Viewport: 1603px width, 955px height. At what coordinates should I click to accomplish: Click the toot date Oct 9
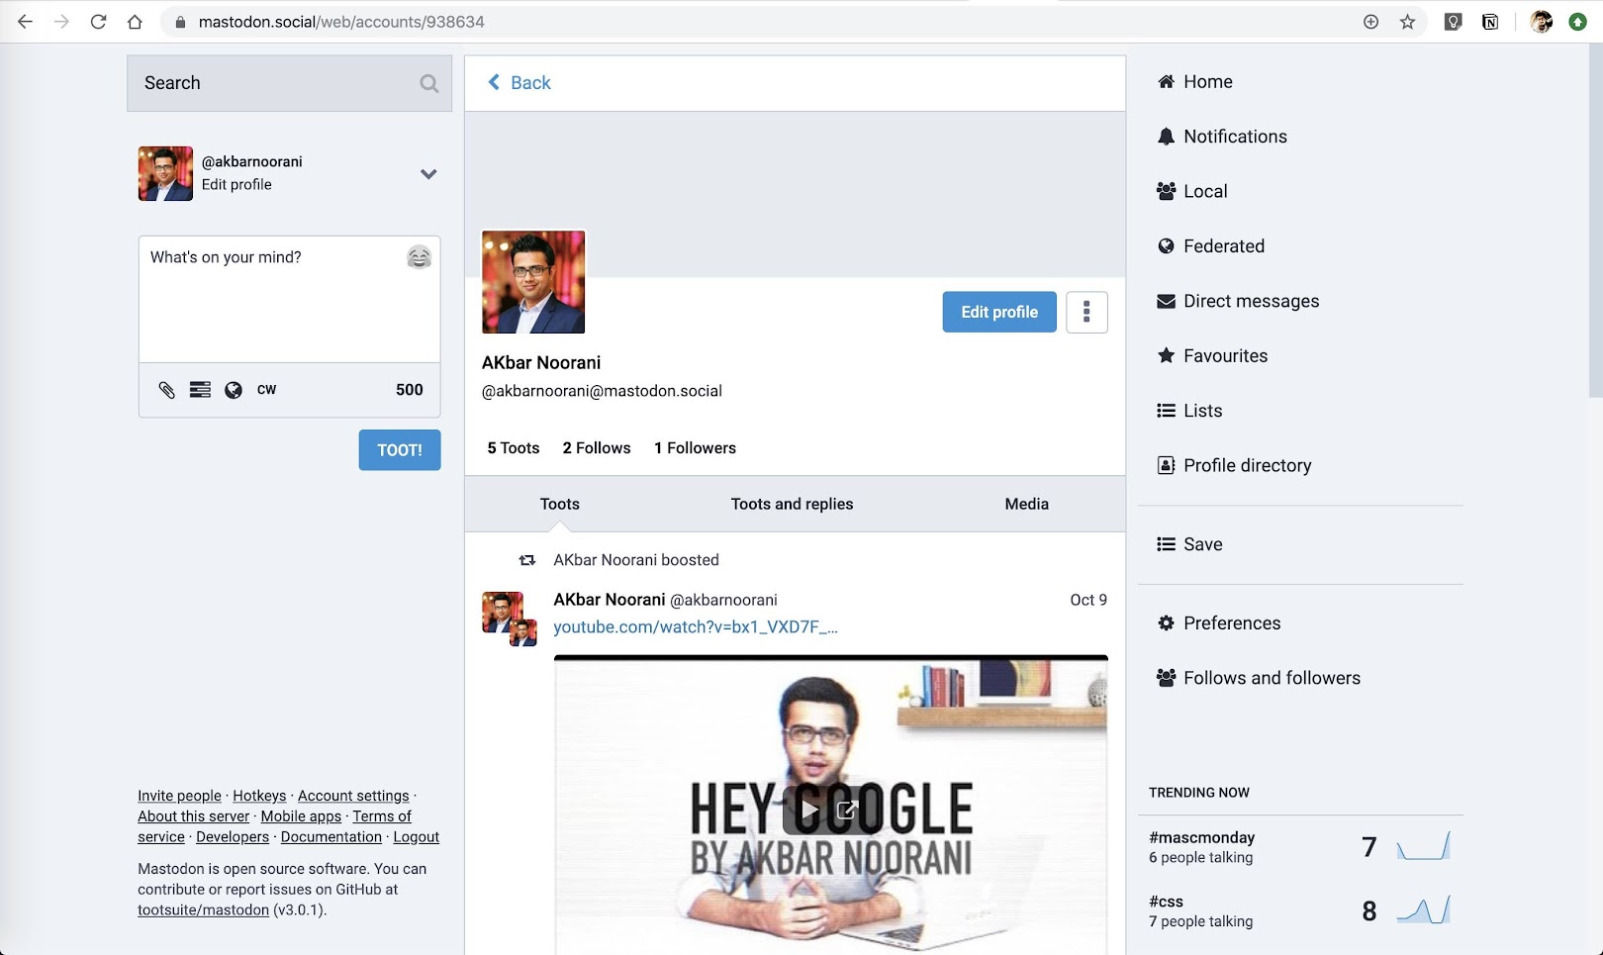click(x=1088, y=600)
